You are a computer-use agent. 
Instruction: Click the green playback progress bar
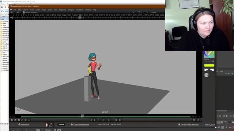pos(106,117)
